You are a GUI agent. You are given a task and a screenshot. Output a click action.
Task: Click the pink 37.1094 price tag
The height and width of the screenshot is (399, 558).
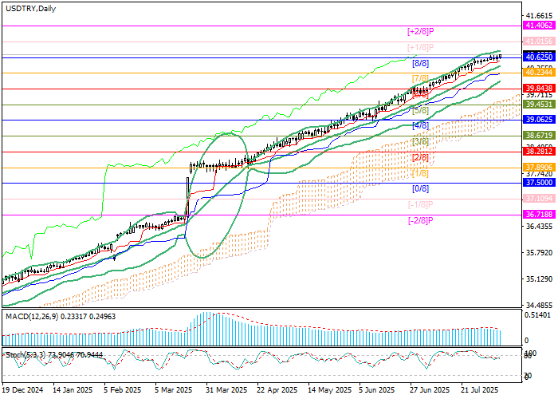[x=539, y=199]
